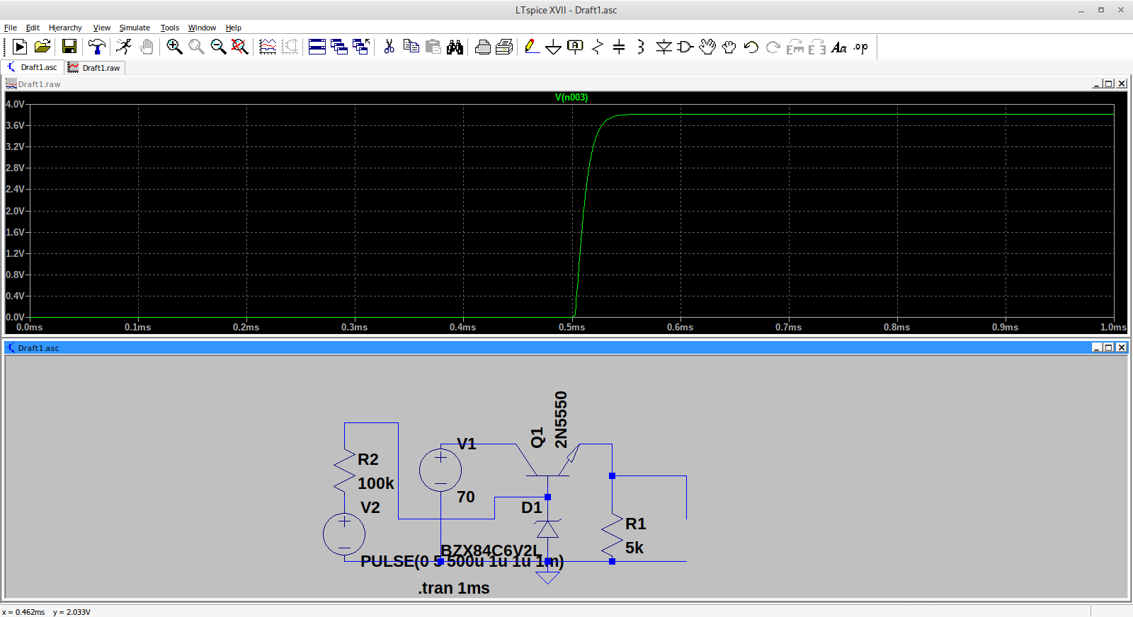This screenshot has width=1133, height=617.
Task: Open the Control Panel hammer icon
Action: 96,47
